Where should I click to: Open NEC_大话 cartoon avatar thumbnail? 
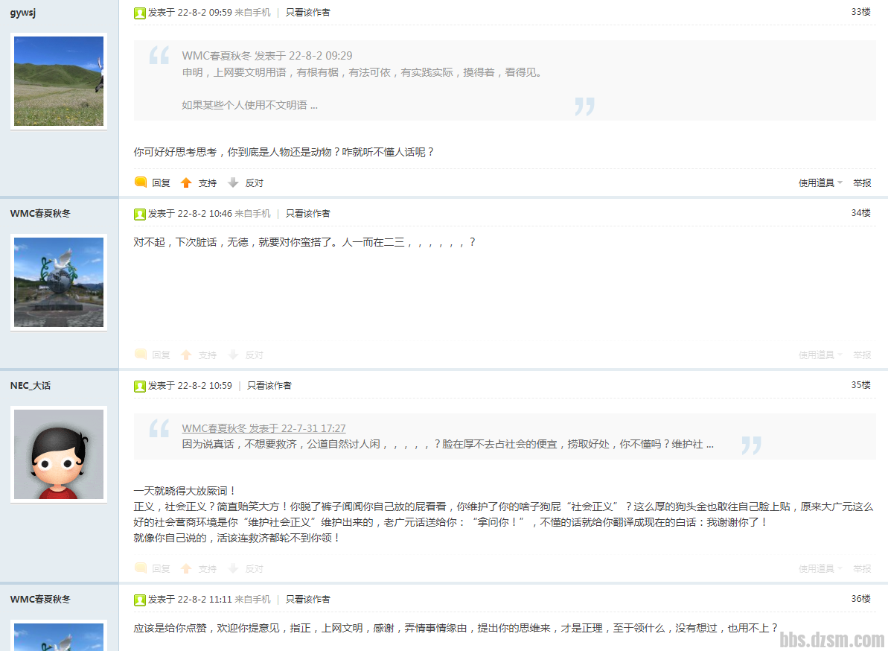(x=59, y=454)
